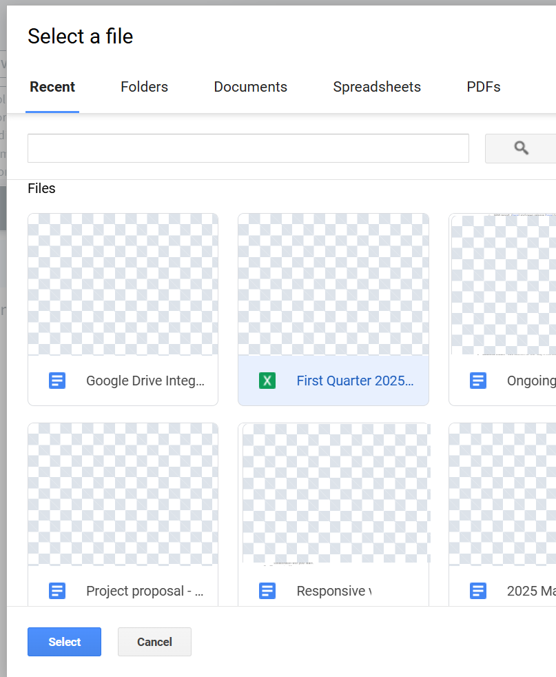556x677 pixels.
Task: Open the PDFs tab
Action: pos(483,87)
